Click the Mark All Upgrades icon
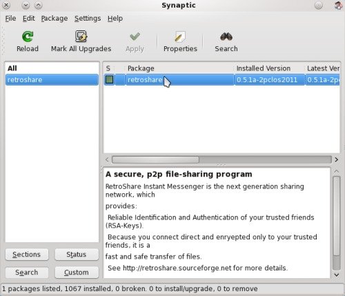Screen dimensions: 345x296 point(81,37)
